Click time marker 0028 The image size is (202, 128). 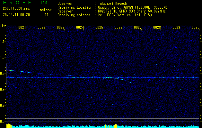(157, 28)
